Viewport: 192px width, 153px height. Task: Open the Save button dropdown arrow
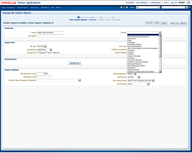(177, 23)
